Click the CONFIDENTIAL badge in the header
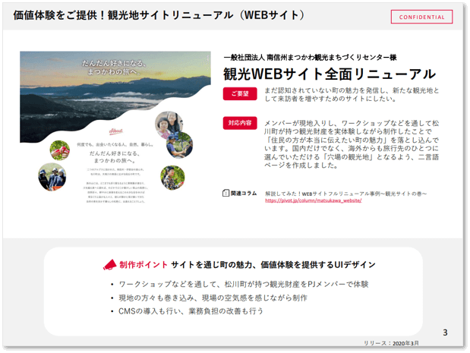This screenshot has height=353, width=470. [421, 17]
